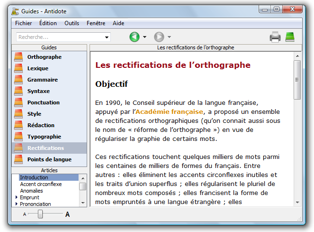314x232 pixels.
Task: Open the Fenêtre menu
Action: tap(96, 23)
